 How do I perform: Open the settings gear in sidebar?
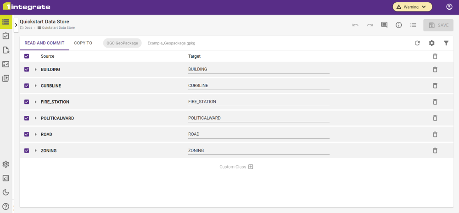pos(6,164)
